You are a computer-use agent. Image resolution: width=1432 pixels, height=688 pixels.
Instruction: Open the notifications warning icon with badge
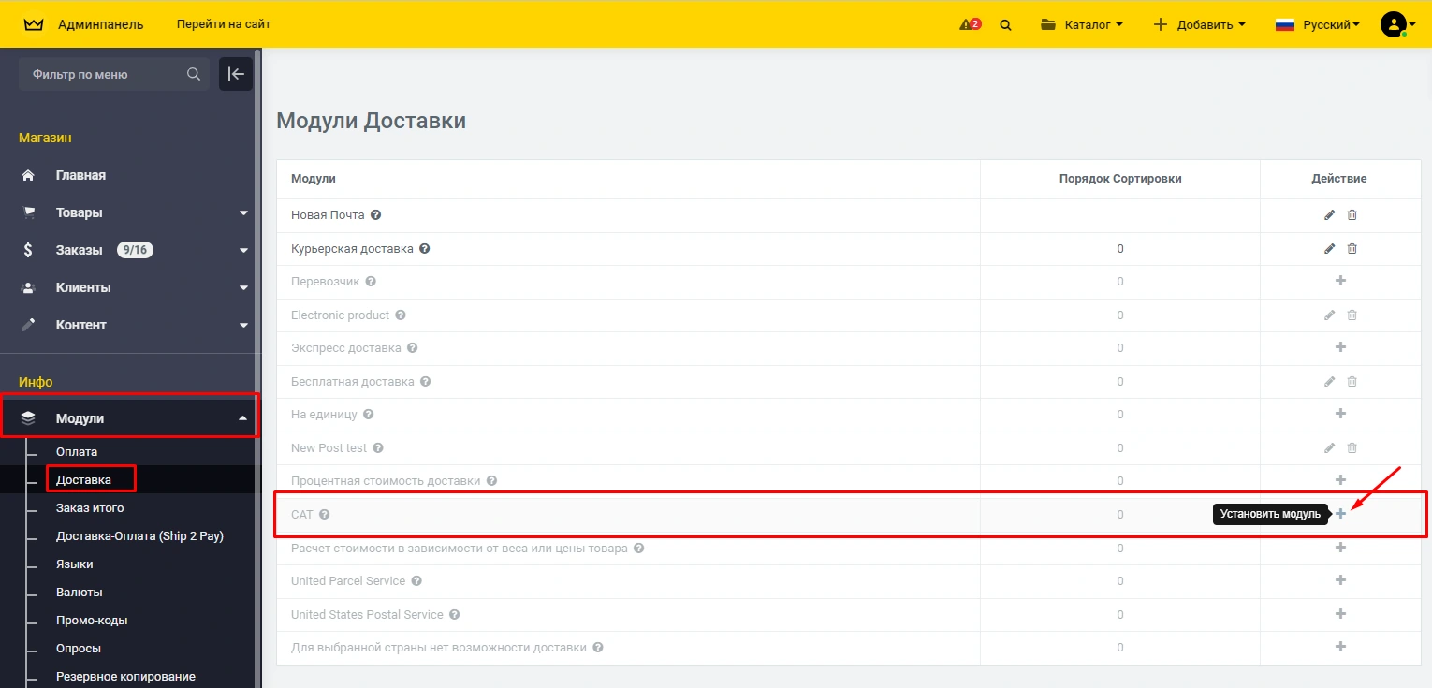[970, 24]
